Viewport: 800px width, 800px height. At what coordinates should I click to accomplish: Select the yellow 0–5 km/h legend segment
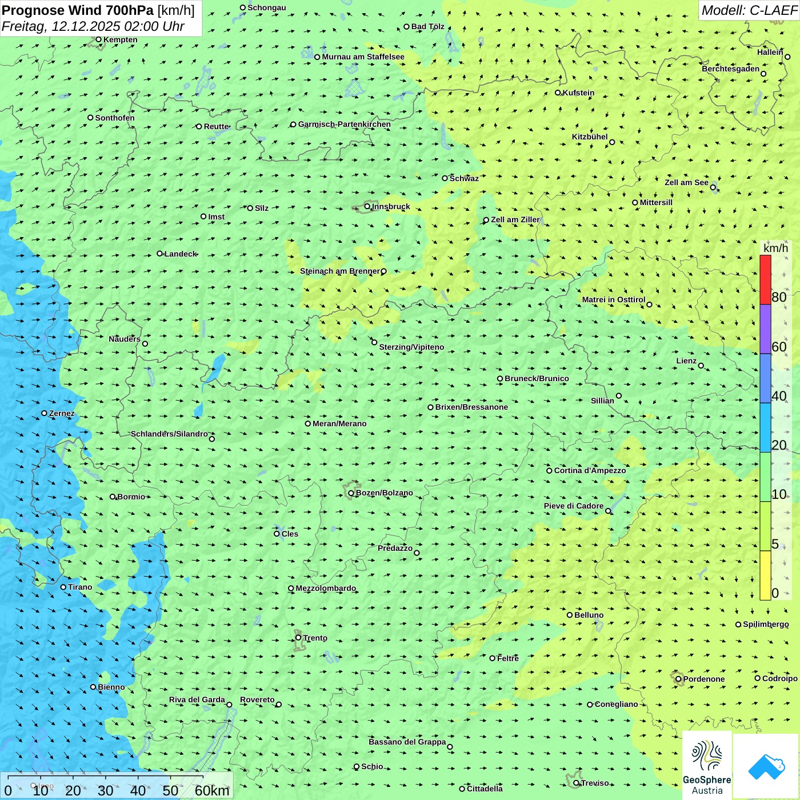[x=765, y=575]
